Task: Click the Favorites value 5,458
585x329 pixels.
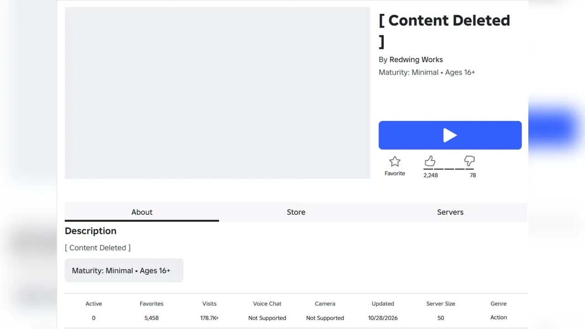Action: pos(151,318)
